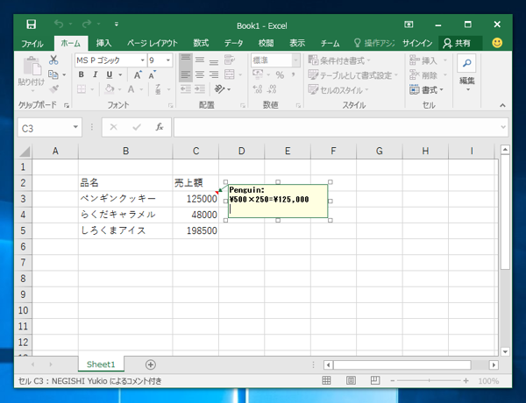Image resolution: width=526 pixels, height=403 pixels.
Task: Click the Insert Function fx icon
Action: click(160, 127)
